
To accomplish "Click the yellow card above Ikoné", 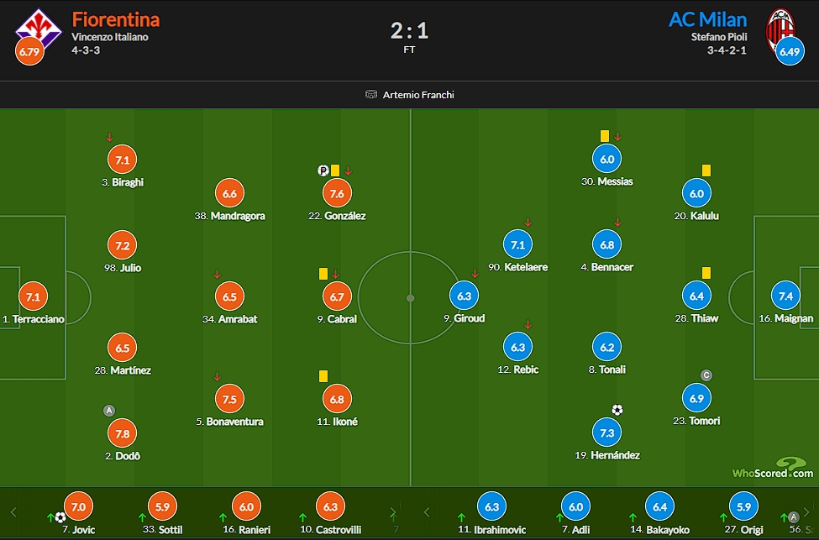I will [x=323, y=376].
